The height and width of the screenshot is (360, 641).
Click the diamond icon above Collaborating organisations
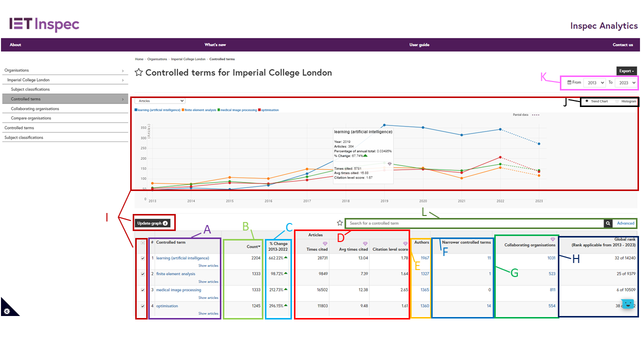[552, 239]
